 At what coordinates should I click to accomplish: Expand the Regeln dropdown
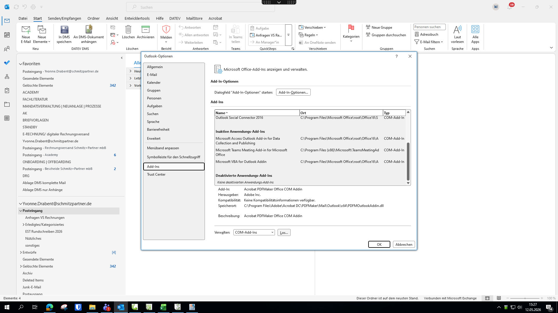(309, 35)
